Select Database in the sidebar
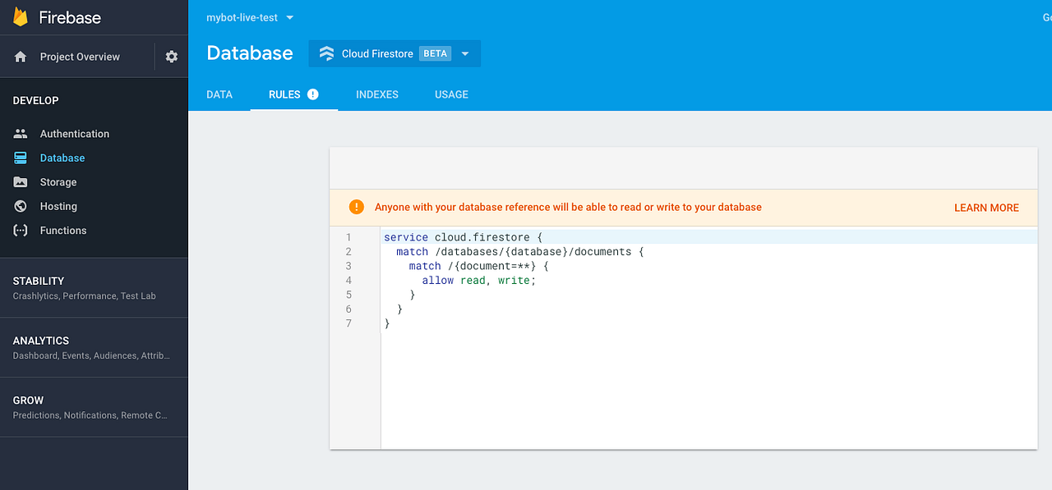The width and height of the screenshot is (1052, 490). (62, 158)
